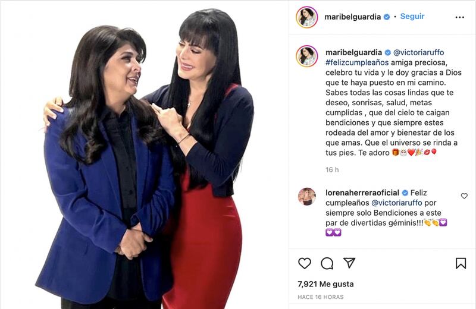The height and width of the screenshot is (309, 476).
Task: Open the lorenaherreraoficial username link
Action: [x=362, y=193]
